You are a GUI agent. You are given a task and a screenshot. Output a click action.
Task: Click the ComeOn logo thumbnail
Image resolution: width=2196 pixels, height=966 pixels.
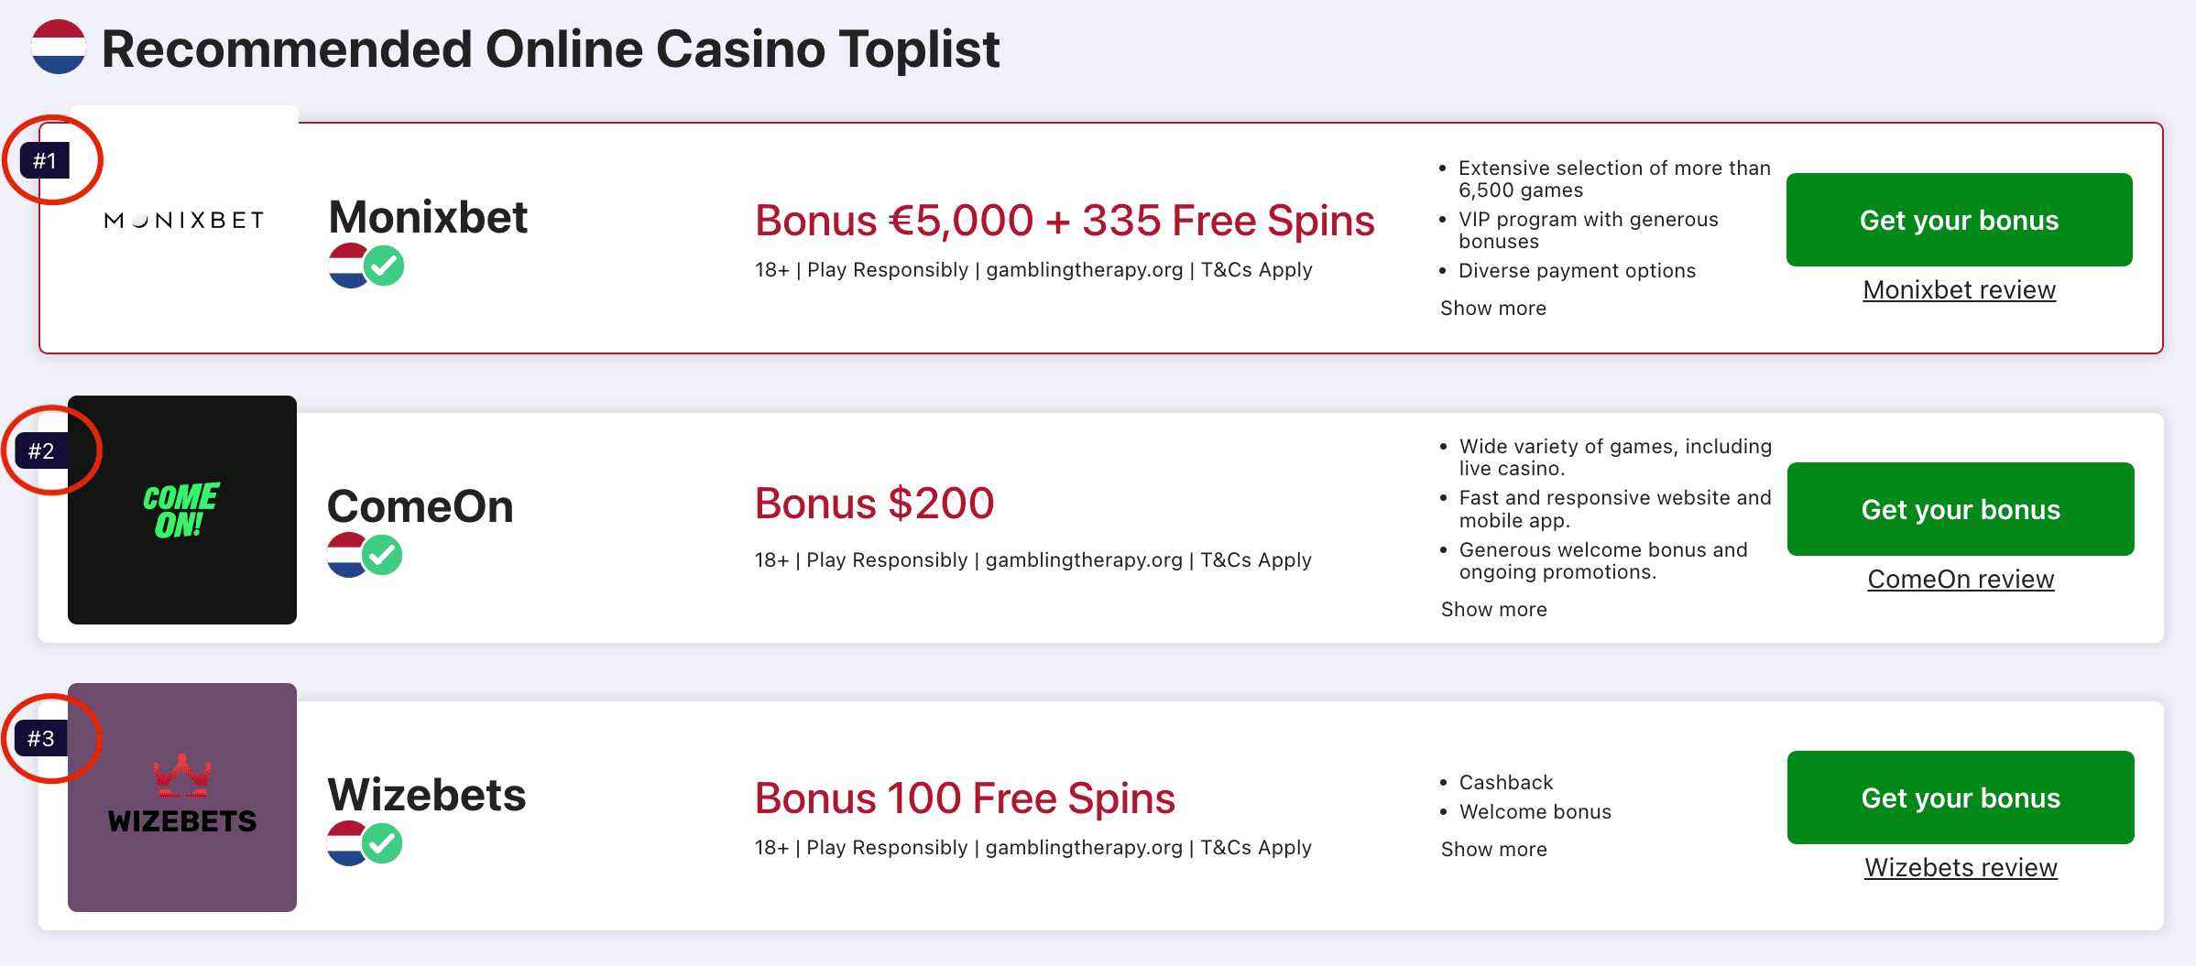(x=182, y=510)
